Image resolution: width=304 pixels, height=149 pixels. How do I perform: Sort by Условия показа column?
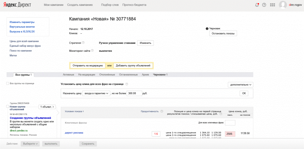click(x=74, y=111)
